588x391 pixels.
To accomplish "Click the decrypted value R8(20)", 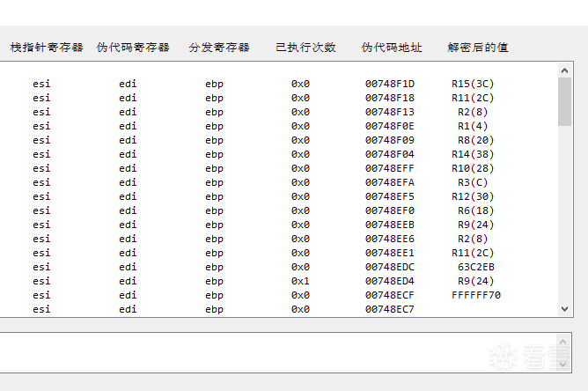I will [476, 140].
